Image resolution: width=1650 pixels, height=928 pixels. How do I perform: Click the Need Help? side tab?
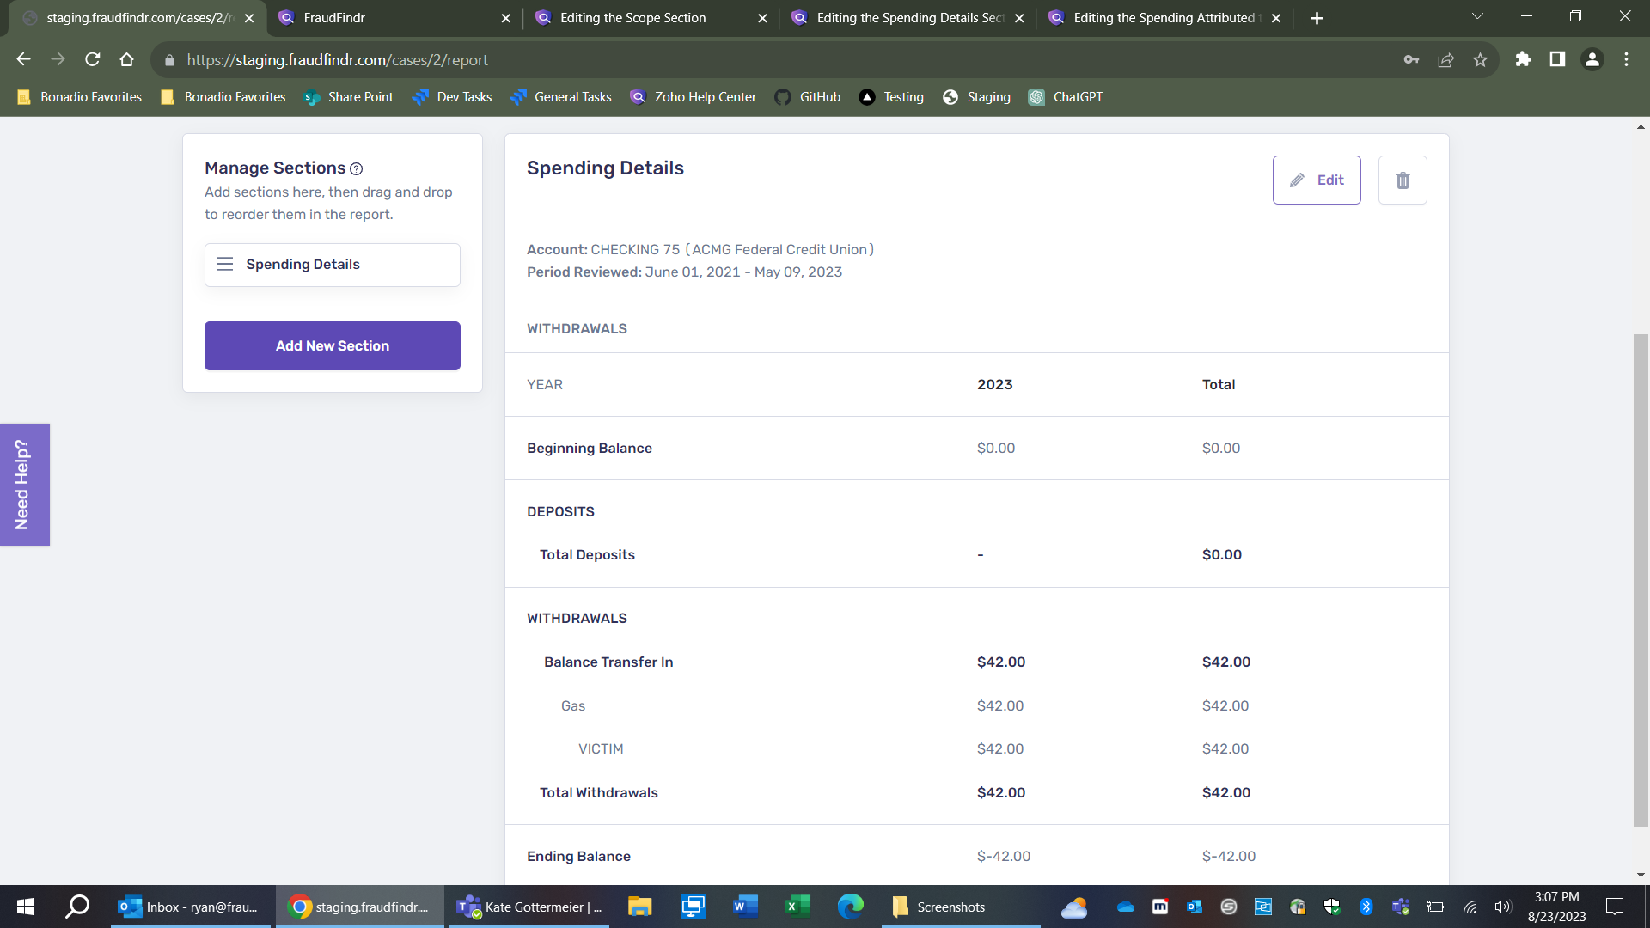point(24,485)
